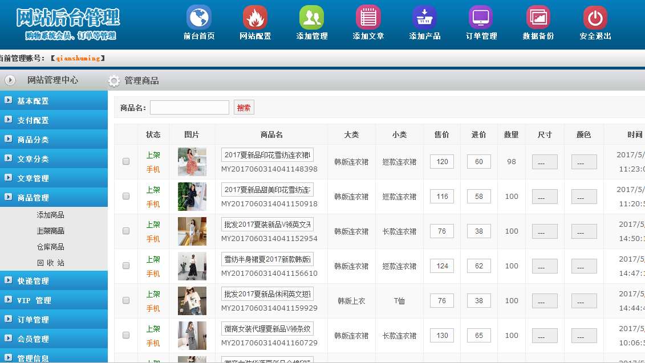Click the red 搜索 search button
645x363 pixels.
(244, 108)
